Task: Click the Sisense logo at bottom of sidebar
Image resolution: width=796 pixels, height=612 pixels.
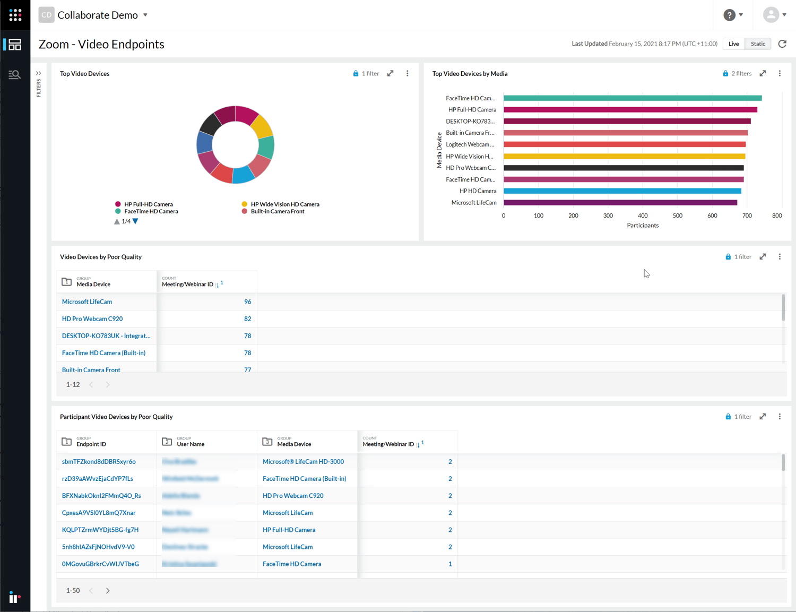Action: tap(15, 597)
